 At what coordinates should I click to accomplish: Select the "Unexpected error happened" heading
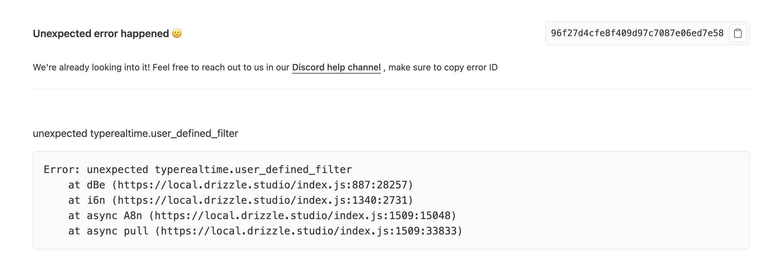click(101, 34)
